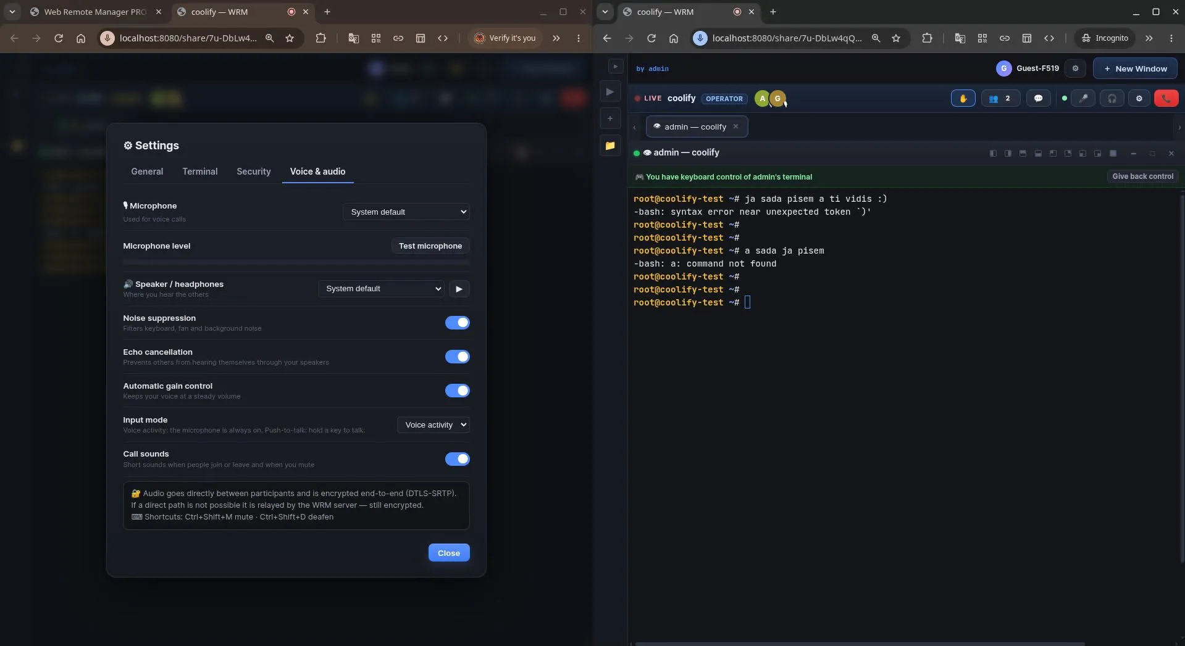Open call settings gear beside the headphones
Viewport: 1185px width, 646px height.
coord(1139,98)
